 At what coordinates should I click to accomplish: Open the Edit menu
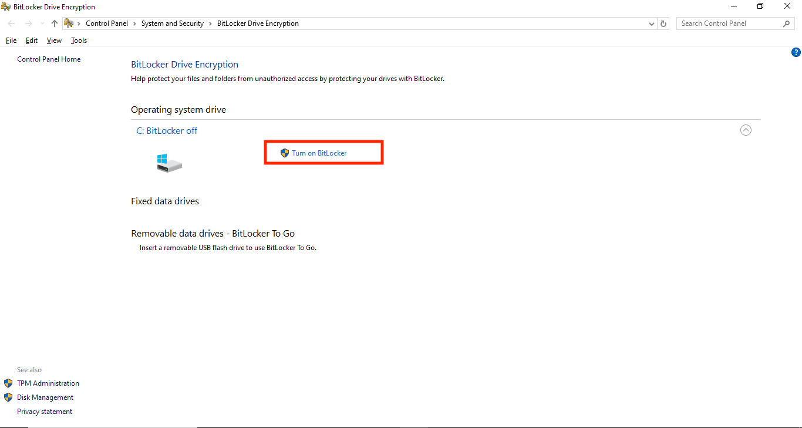pos(32,41)
